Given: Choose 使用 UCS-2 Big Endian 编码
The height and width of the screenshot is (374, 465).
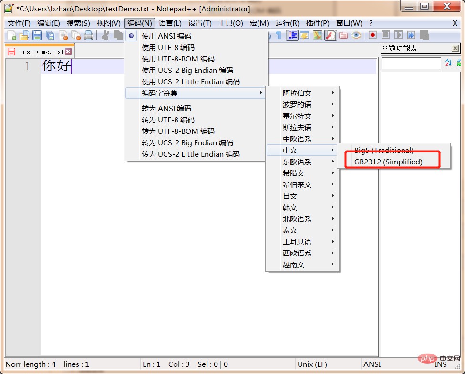Looking at the screenshot, I should click(196, 70).
